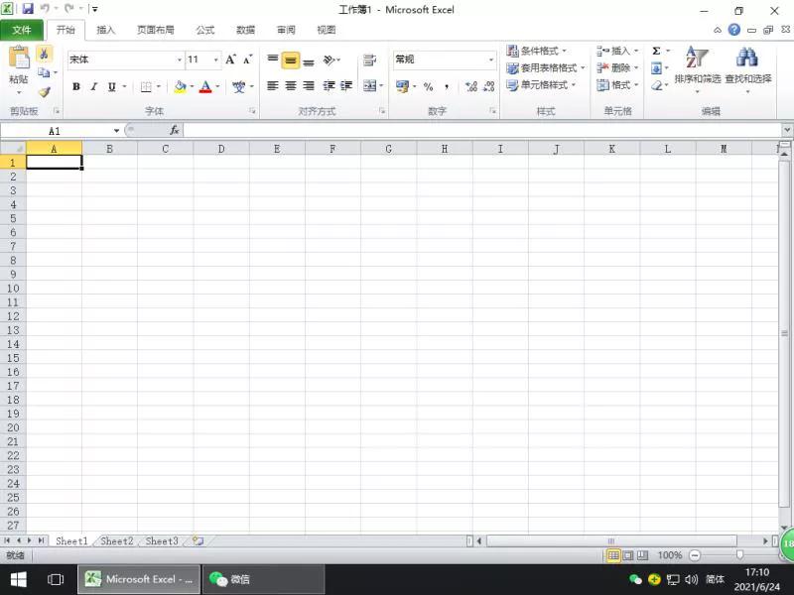Click the Merge and Center icon
794x595 pixels.
[x=370, y=86]
